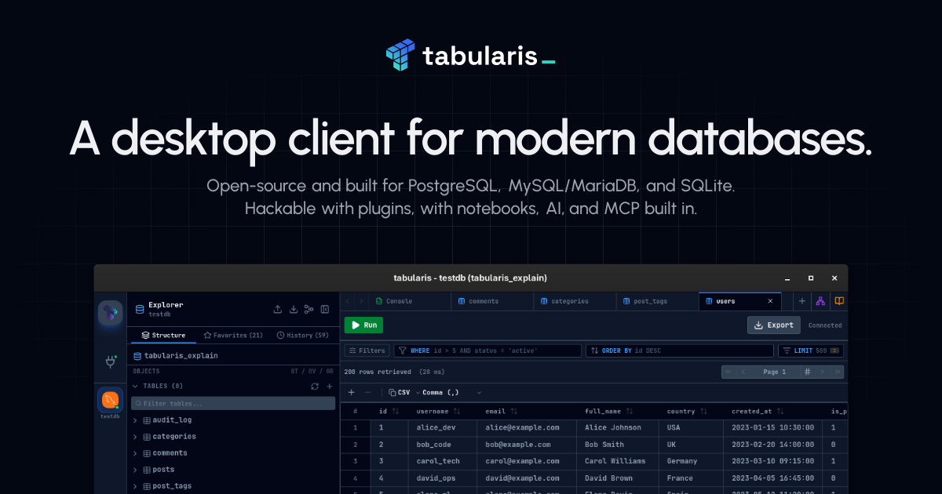Click the refresh tables icon next to TABLES (8)

click(315, 386)
